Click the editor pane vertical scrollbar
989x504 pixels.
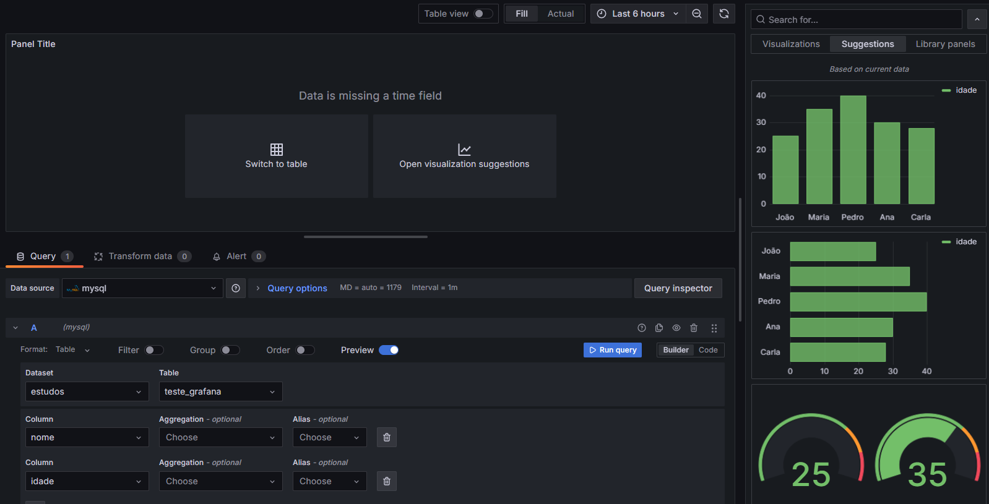coord(740,260)
